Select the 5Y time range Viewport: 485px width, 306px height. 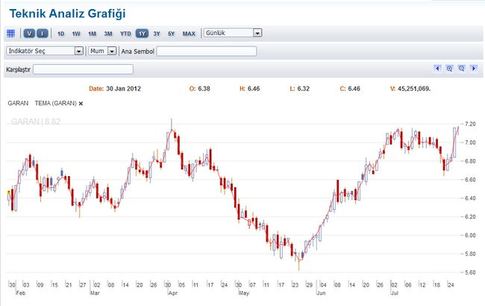[x=172, y=34]
